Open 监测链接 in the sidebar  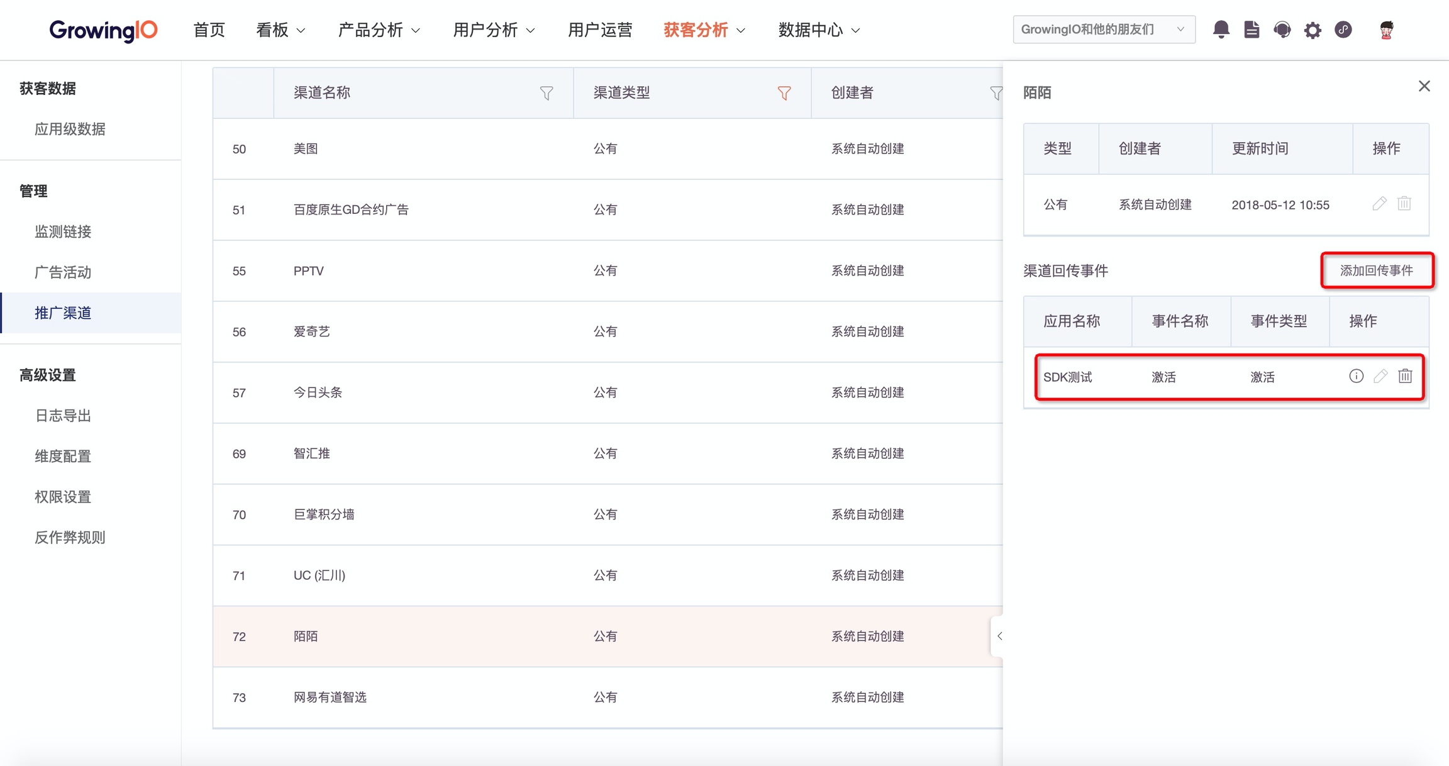(x=63, y=231)
